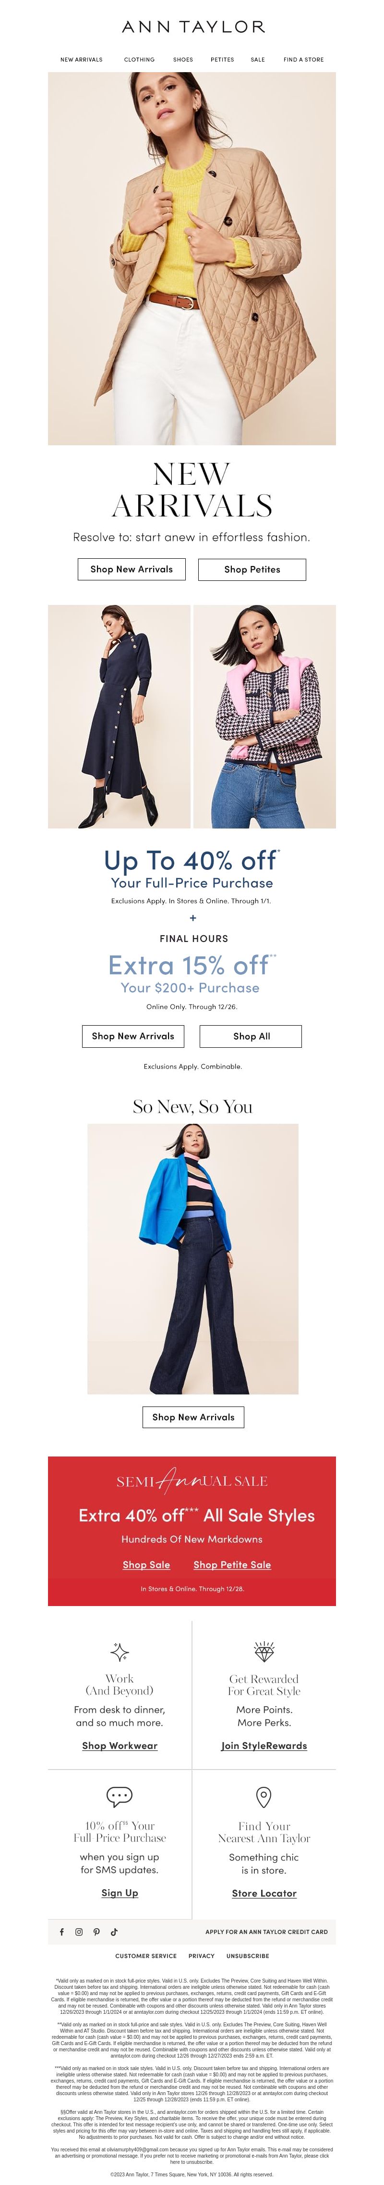Screen dimensions: 384x2185
Task: Select the houndstooth jacket model photo
Action: pyautogui.click(x=265, y=716)
